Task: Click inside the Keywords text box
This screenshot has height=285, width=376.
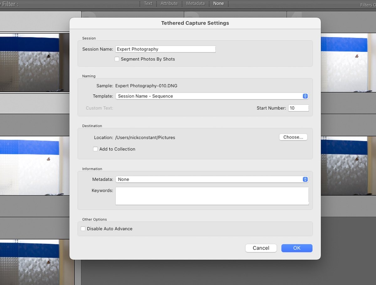Action: click(212, 196)
